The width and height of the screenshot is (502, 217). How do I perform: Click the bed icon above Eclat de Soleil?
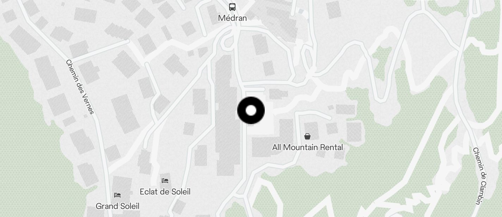pyautogui.click(x=165, y=181)
